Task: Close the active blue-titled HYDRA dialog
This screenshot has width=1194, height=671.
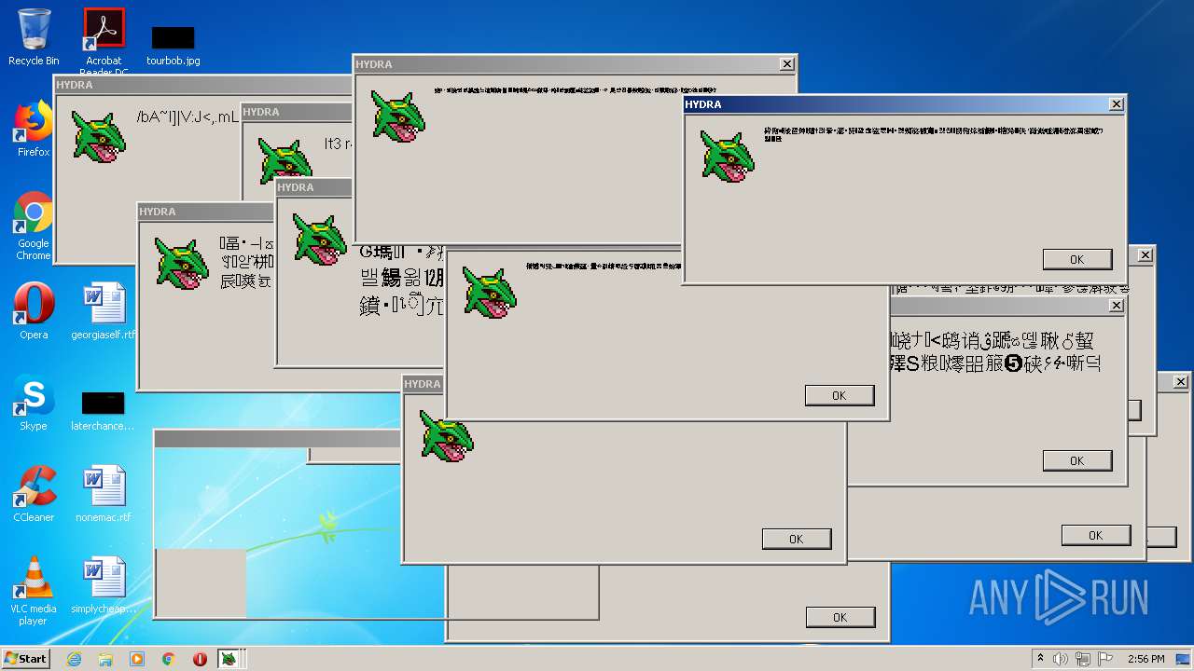Action: click(1116, 104)
